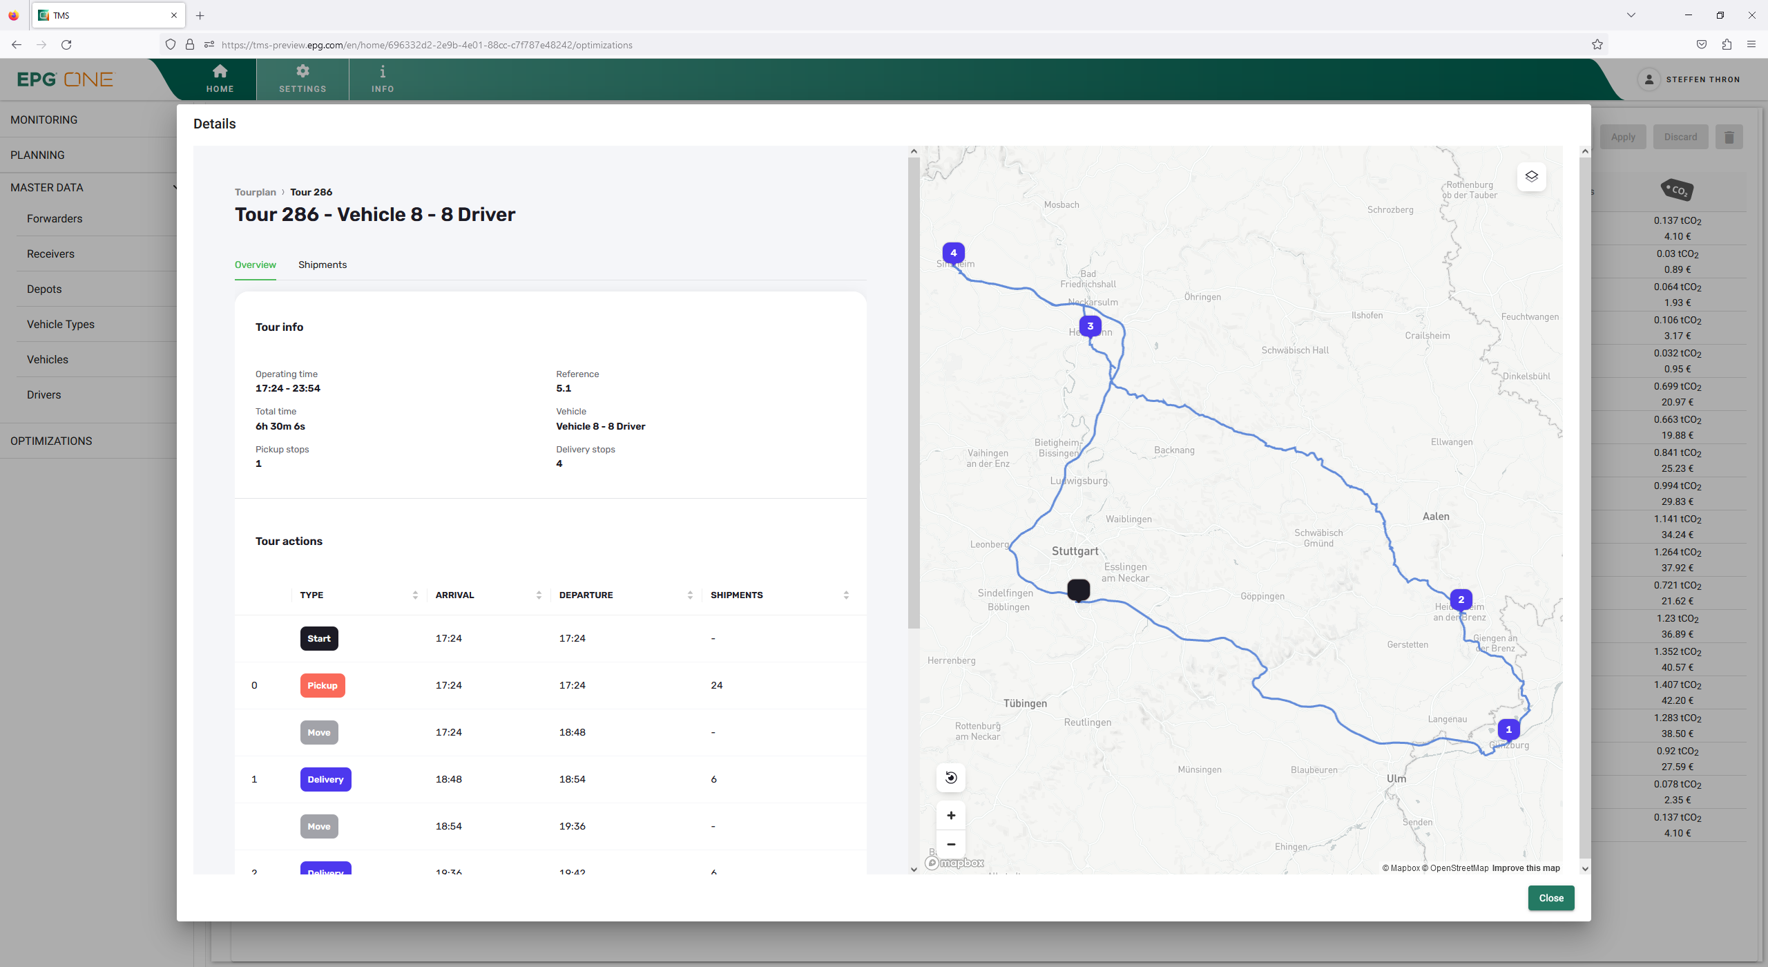The image size is (1768, 967).
Task: Select stop marker 4 on the map
Action: tap(954, 253)
